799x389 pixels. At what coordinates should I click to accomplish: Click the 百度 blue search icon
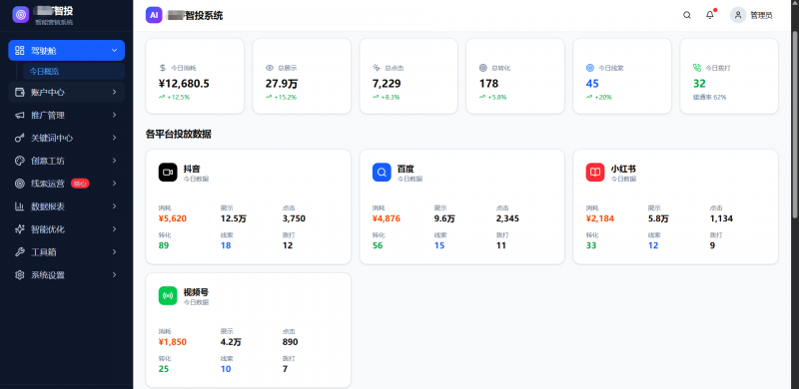[x=382, y=173]
